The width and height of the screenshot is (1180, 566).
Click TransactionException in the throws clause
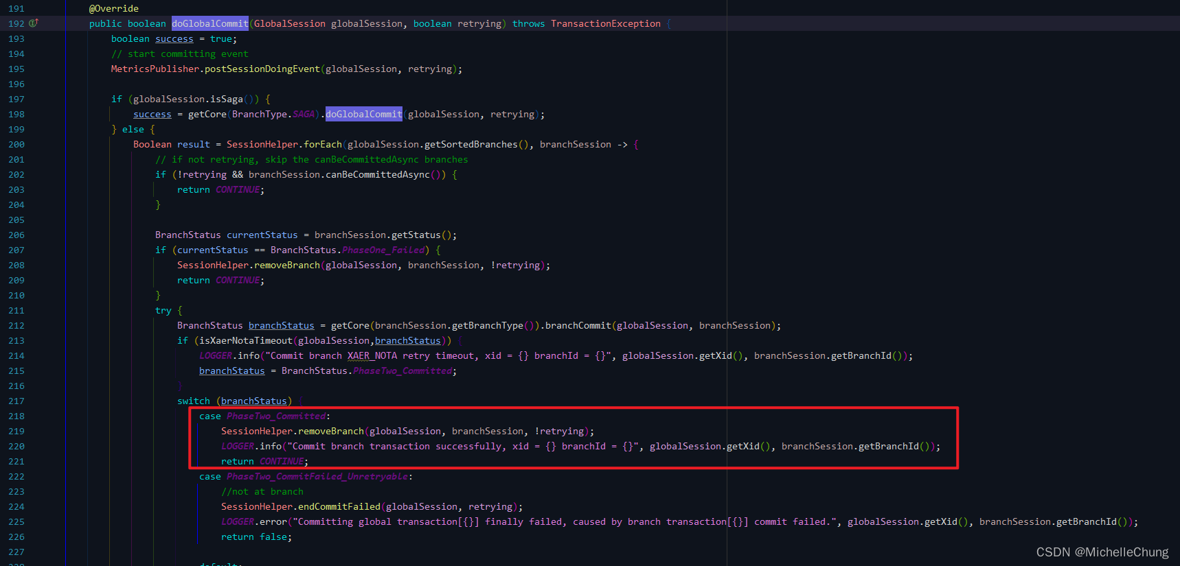tap(606, 23)
